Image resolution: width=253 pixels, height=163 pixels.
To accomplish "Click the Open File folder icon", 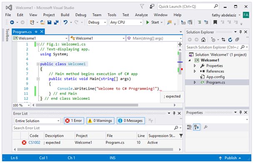I will pyautogui.click(x=43, y=22).
